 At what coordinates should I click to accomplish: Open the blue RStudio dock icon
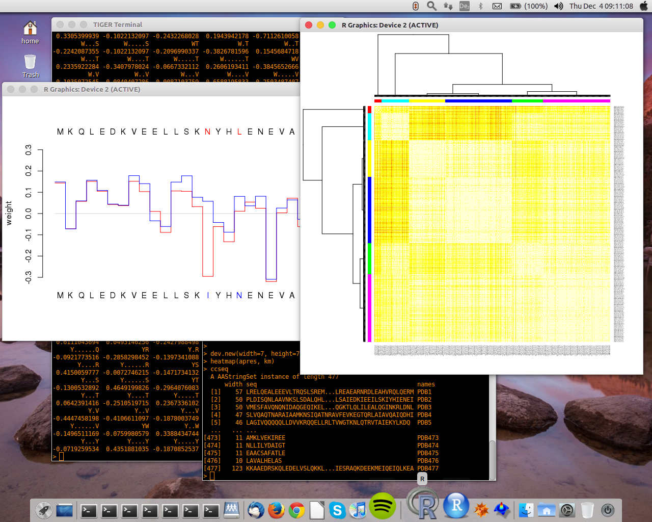pyautogui.click(x=456, y=506)
